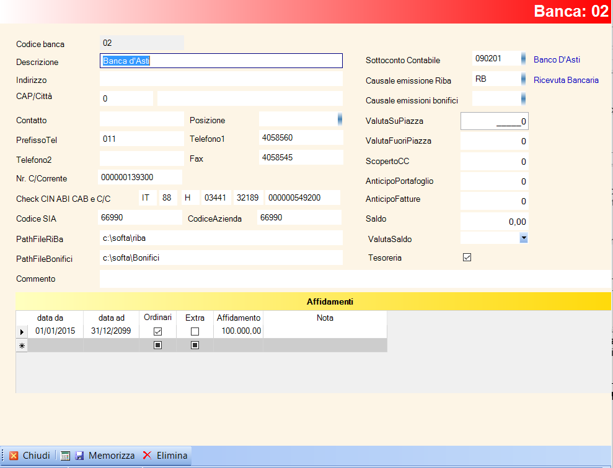613x468 pixels.
Task: Focus the Descrizione field with Banca d'Asti
Action: [221, 61]
